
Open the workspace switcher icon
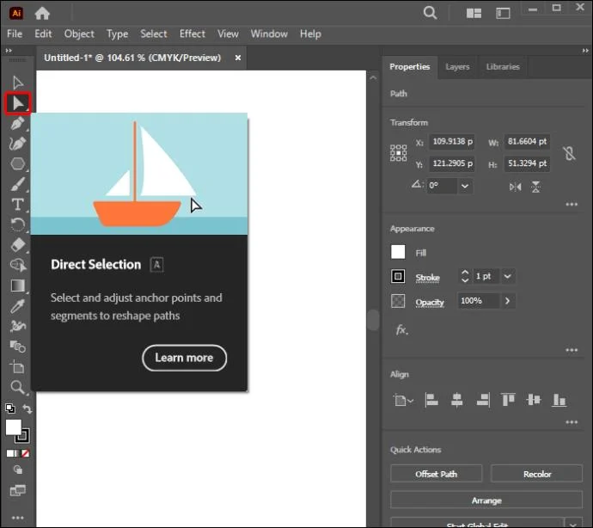click(503, 14)
